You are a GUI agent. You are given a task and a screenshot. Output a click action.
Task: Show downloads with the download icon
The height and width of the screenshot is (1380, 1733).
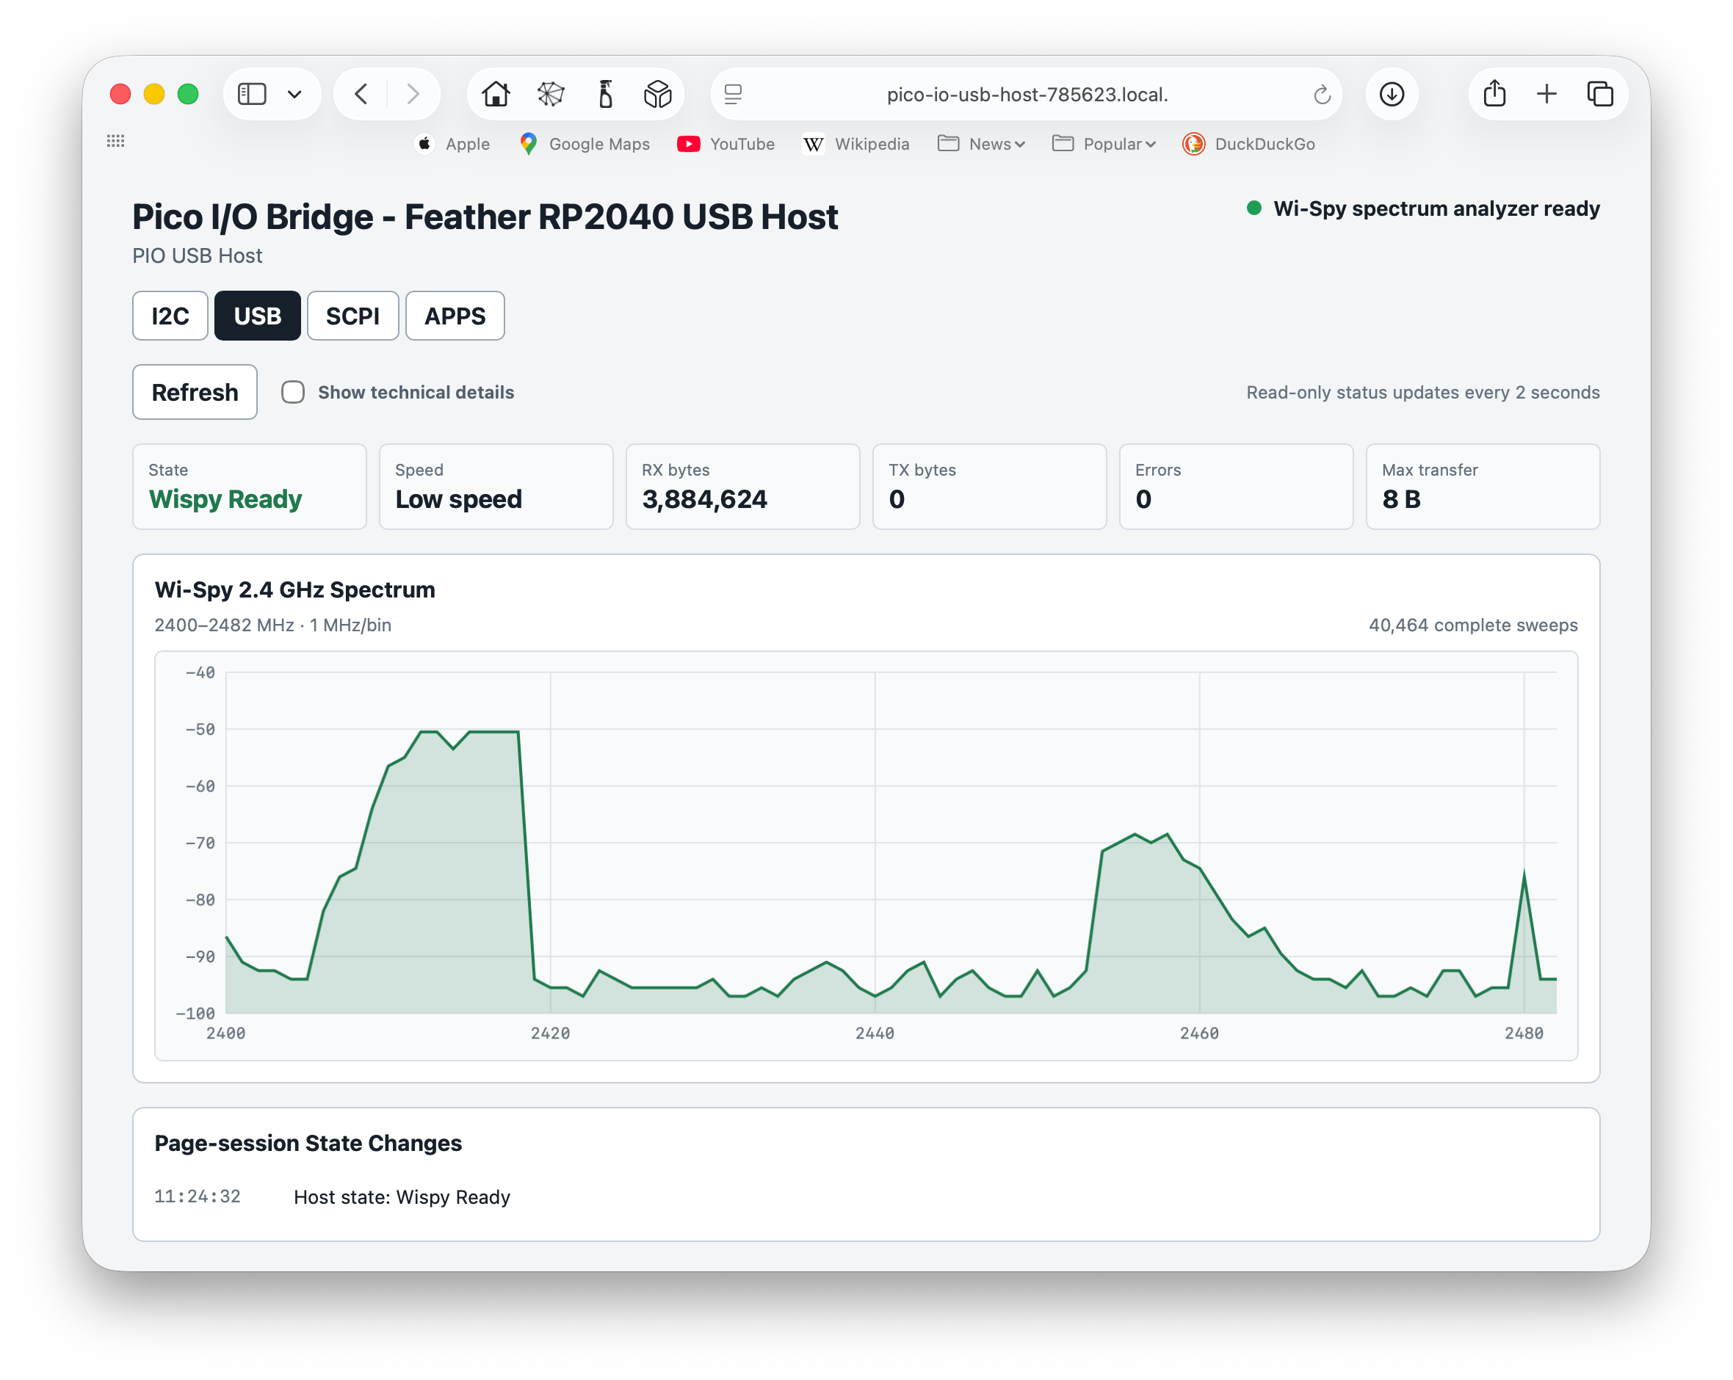click(x=1392, y=94)
